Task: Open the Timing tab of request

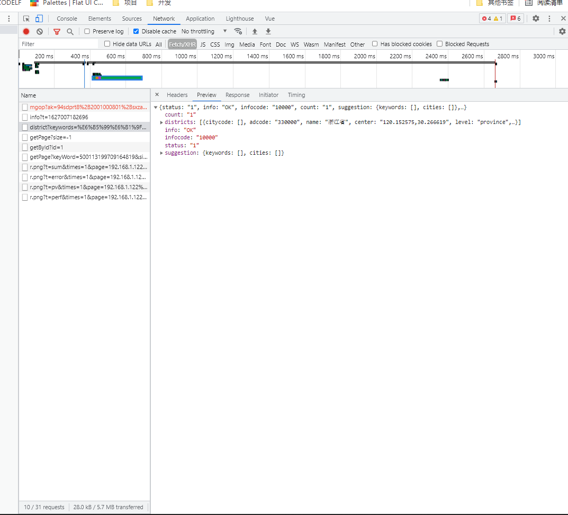Action: 296,95
